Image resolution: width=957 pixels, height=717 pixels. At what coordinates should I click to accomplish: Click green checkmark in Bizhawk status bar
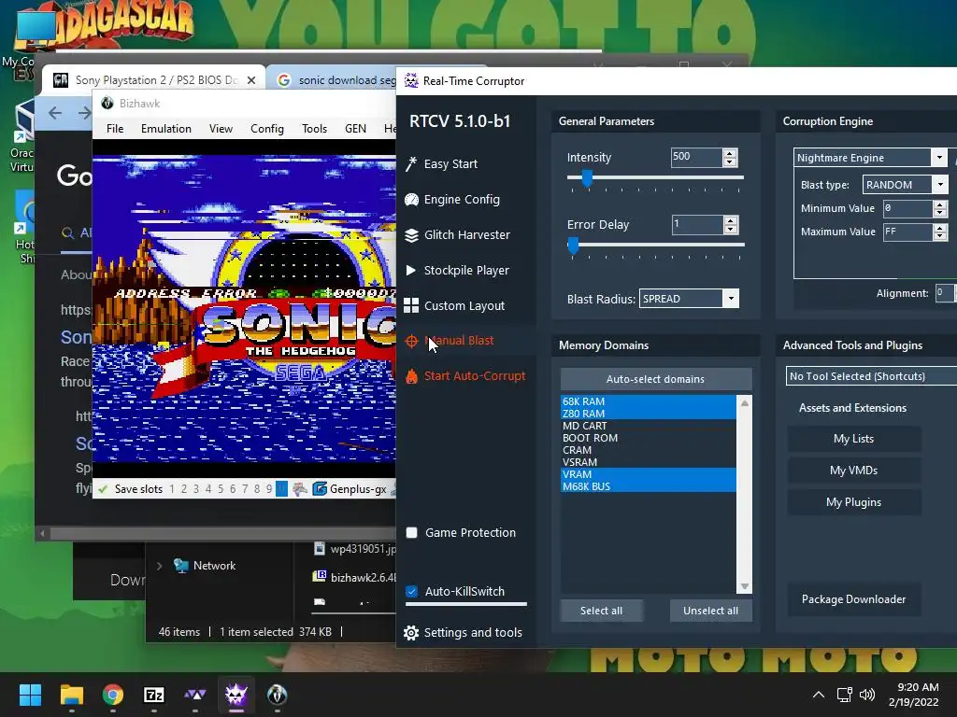[x=103, y=489]
